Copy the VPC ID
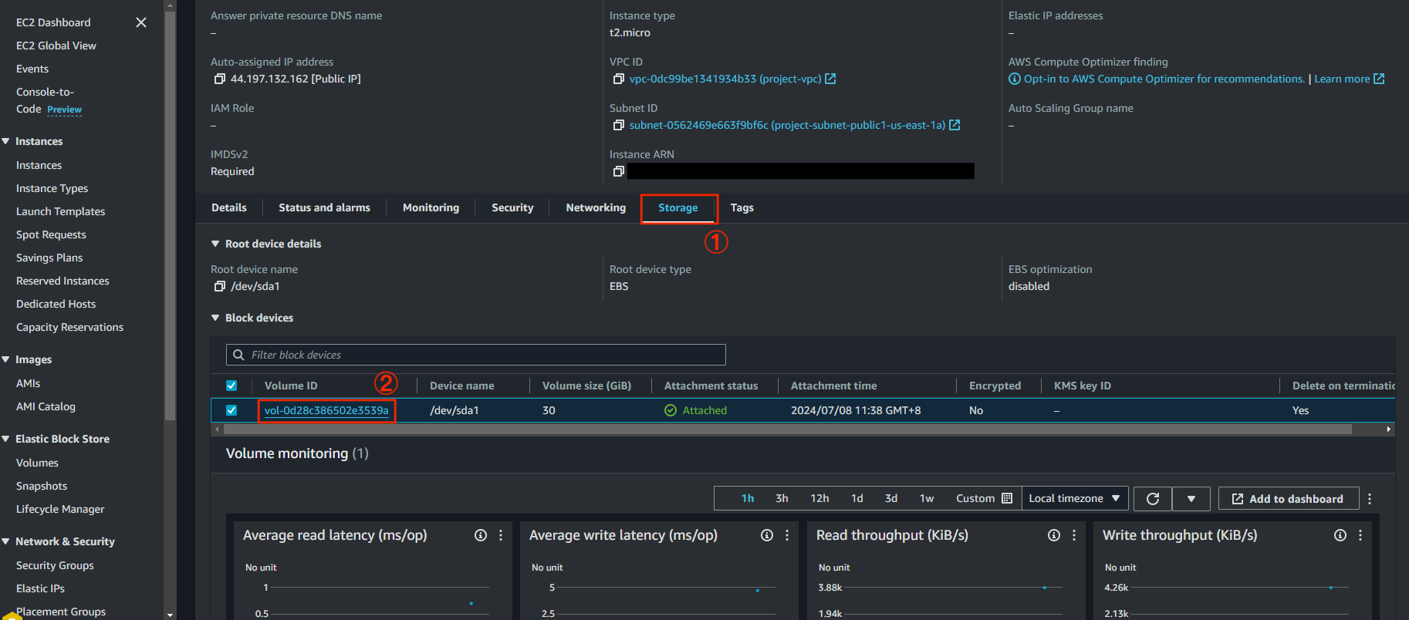 [618, 79]
